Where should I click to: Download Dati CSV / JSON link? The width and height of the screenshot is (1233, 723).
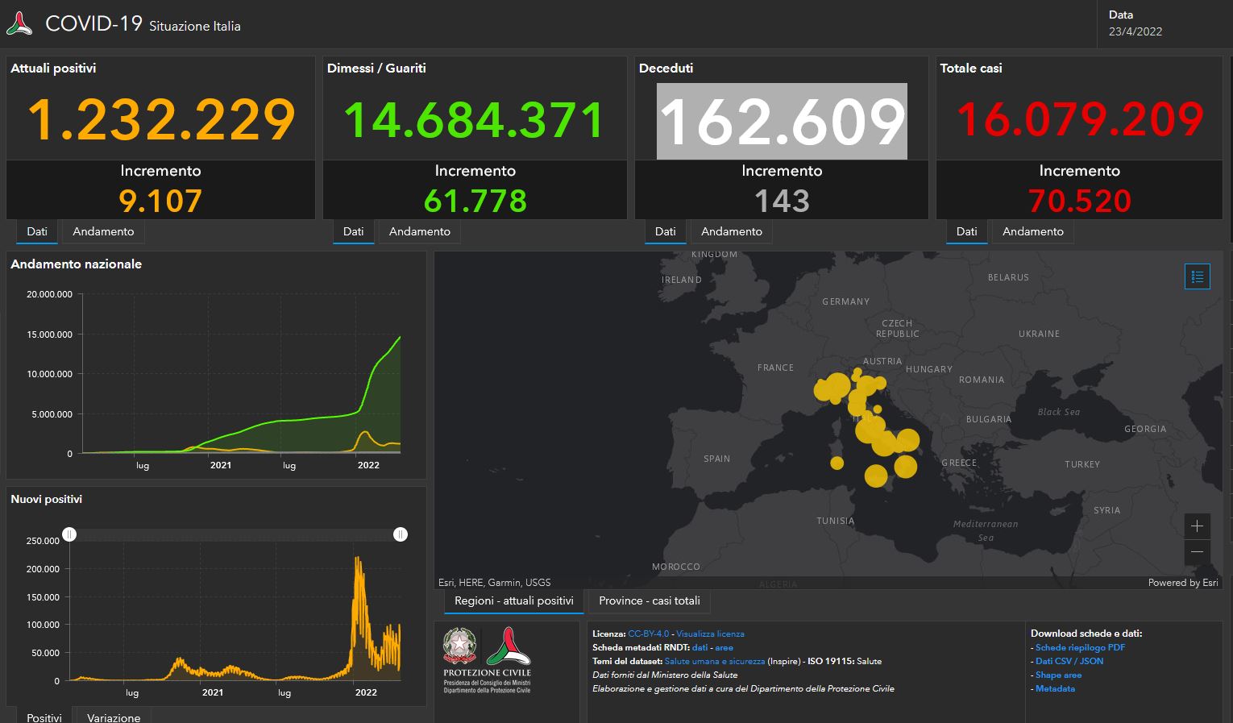[x=1069, y=661]
